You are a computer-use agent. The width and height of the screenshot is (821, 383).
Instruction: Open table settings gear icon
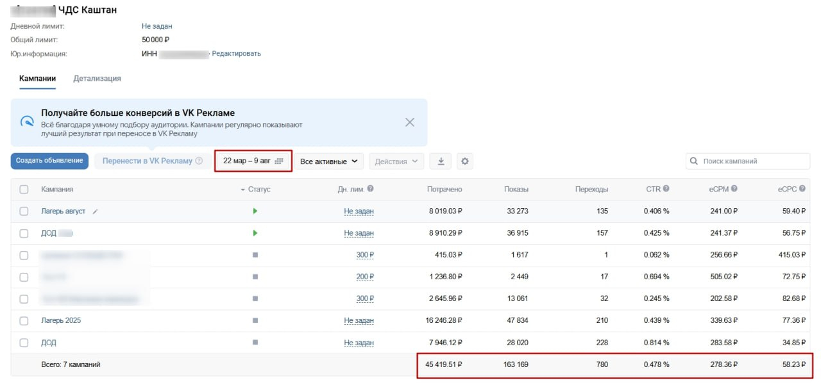coord(465,161)
